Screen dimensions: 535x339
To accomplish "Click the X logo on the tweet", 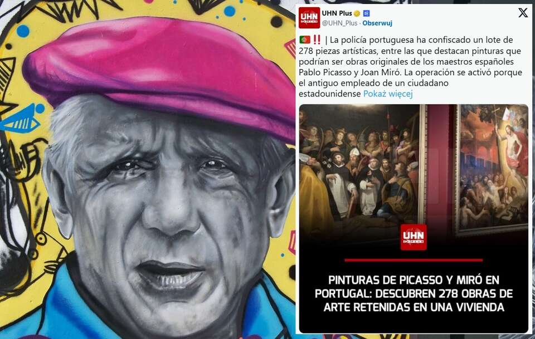I will [523, 13].
